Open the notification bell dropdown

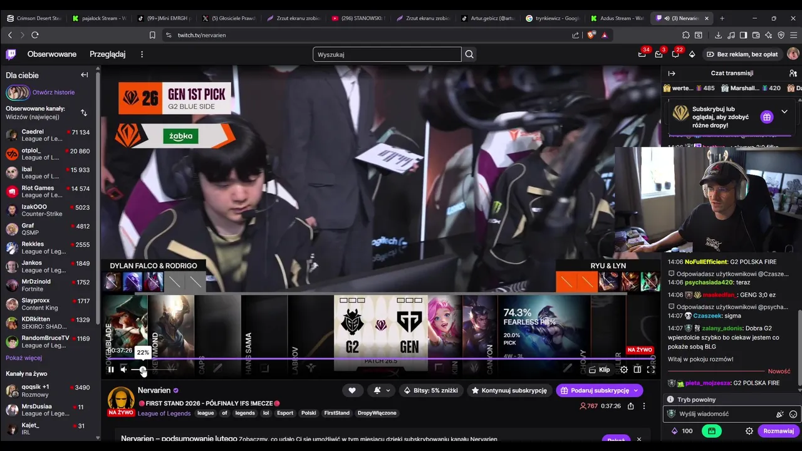tap(382, 390)
